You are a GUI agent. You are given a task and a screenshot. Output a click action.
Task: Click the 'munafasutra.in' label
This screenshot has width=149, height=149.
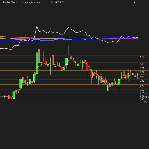tap(32, 2)
